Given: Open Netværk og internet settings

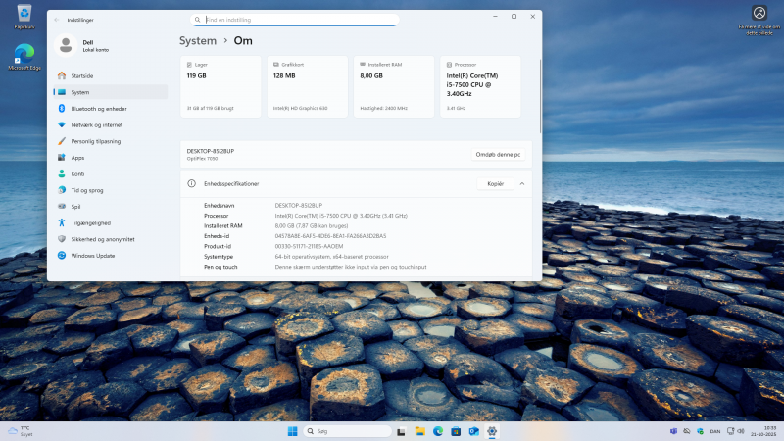Looking at the screenshot, I should (96, 124).
